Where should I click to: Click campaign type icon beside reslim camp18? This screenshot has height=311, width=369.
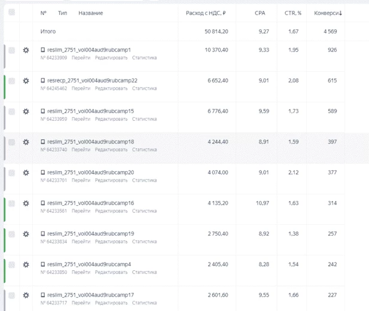coord(42,142)
